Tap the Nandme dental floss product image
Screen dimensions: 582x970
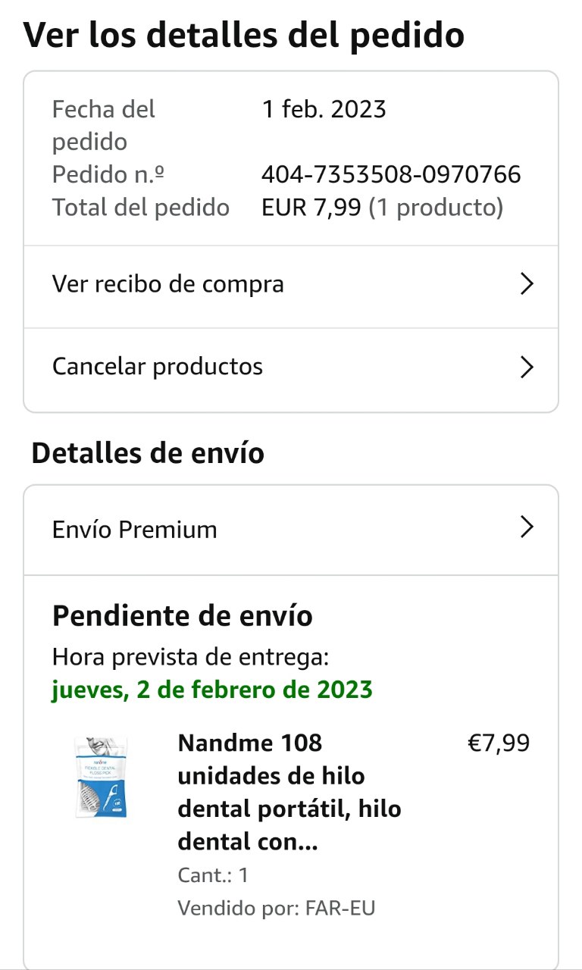101,777
